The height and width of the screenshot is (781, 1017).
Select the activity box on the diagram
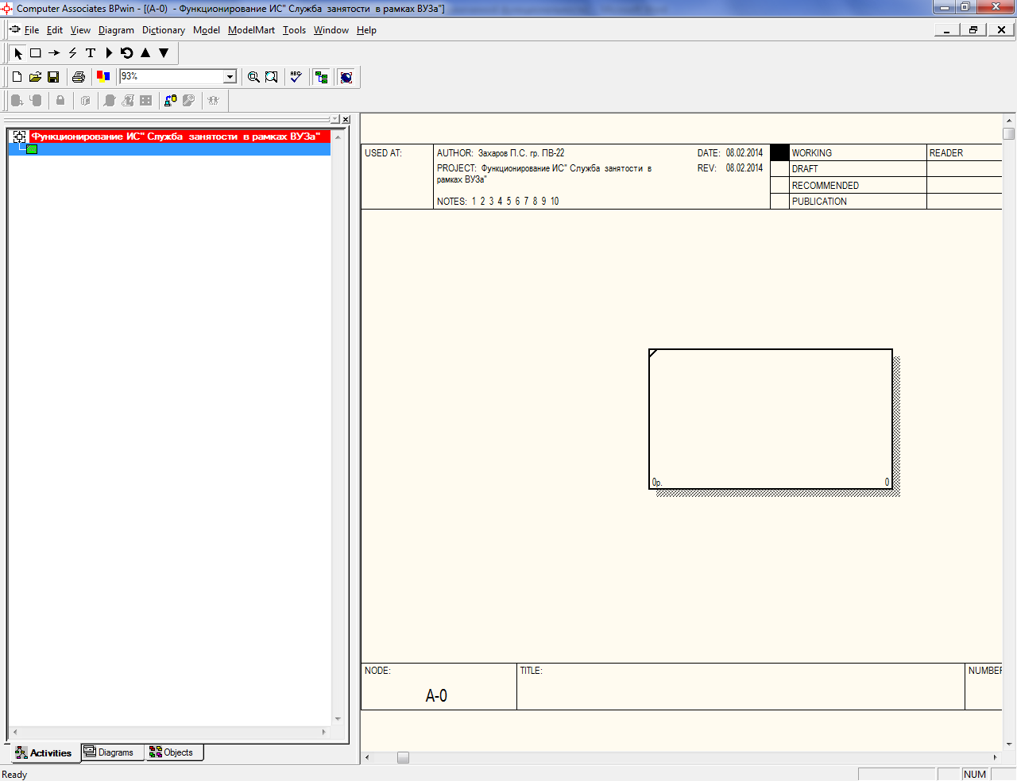[x=771, y=419]
